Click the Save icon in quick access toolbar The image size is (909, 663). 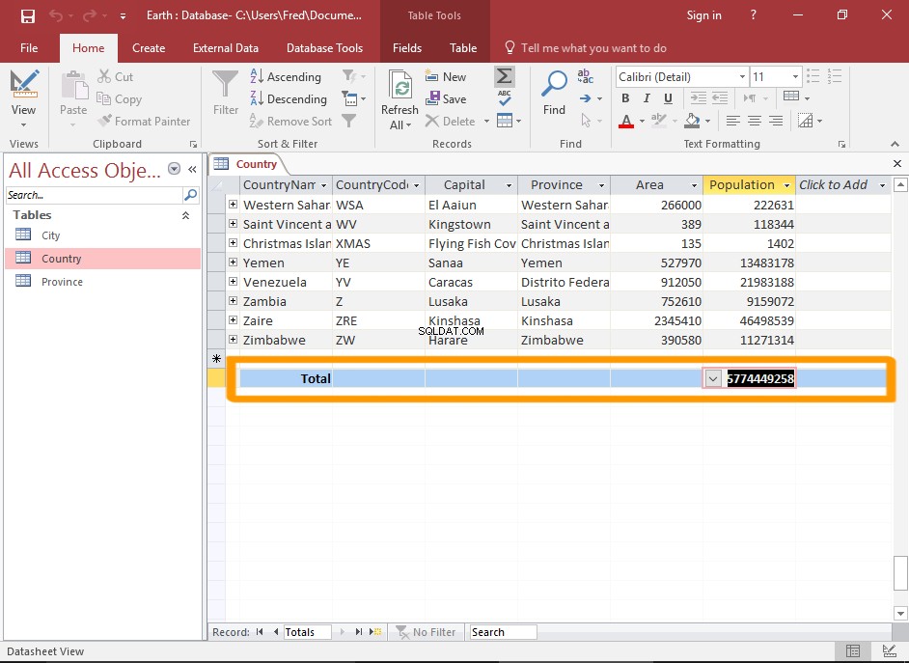(27, 15)
